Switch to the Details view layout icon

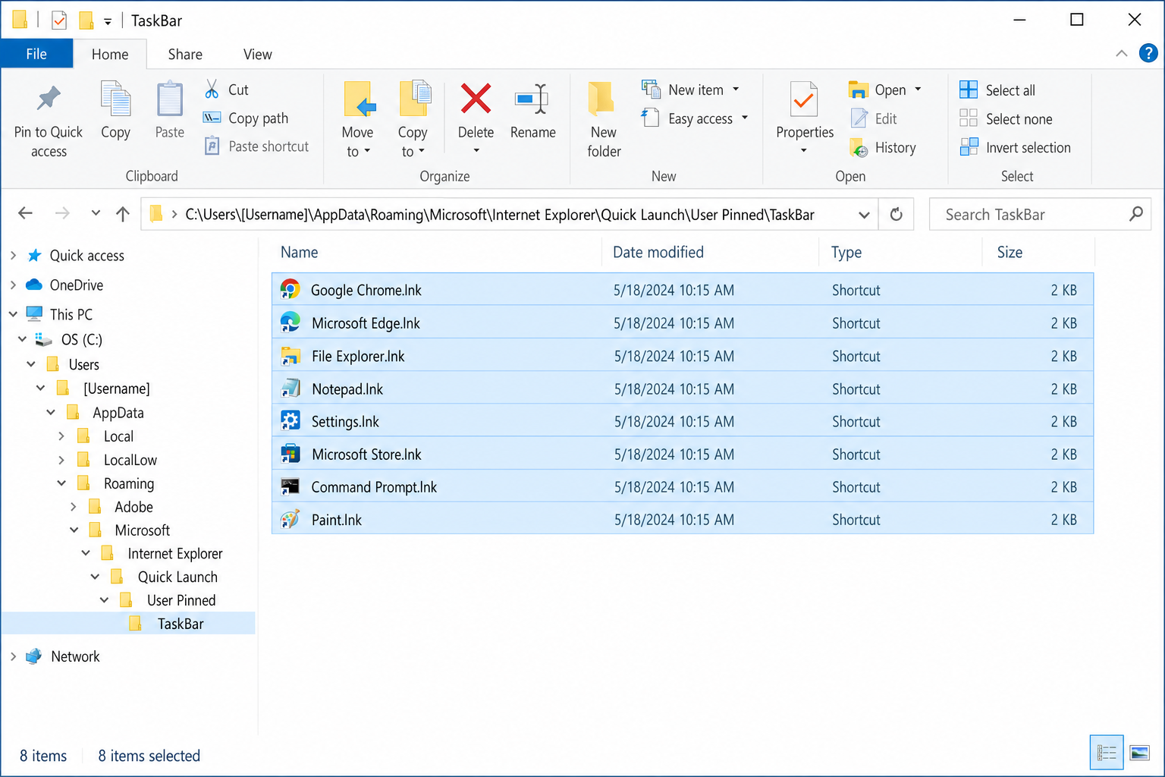(x=1107, y=753)
